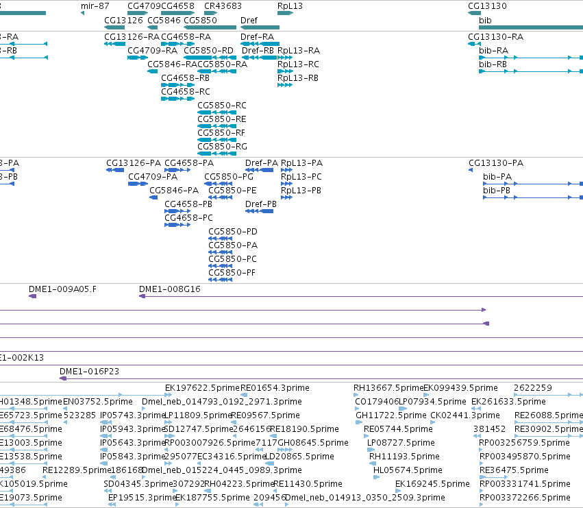Screen dimensions: 583x508
Task: Click the DME1-008G16 clone label
Action: click(x=169, y=289)
